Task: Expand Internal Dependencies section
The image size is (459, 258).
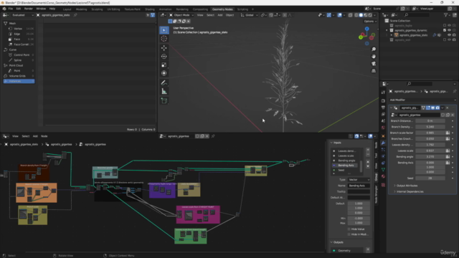Action: tap(410, 191)
